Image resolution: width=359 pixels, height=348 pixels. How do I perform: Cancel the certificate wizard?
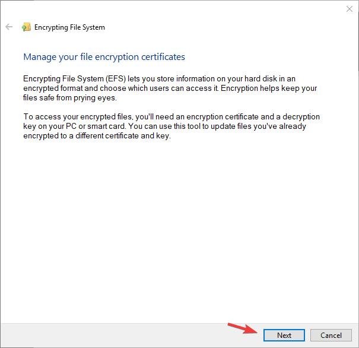(x=331, y=336)
